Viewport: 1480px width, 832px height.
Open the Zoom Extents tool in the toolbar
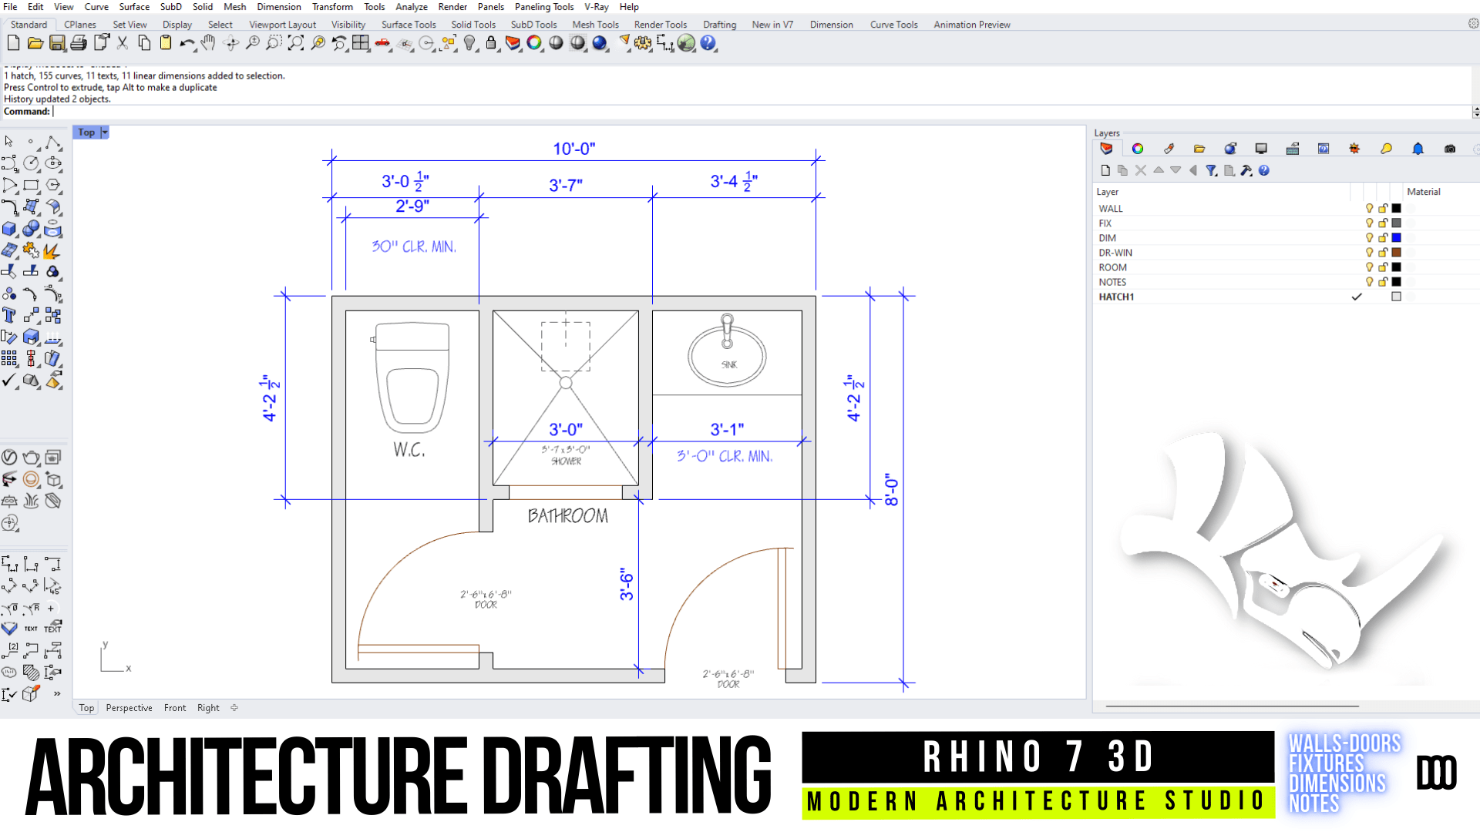295,44
